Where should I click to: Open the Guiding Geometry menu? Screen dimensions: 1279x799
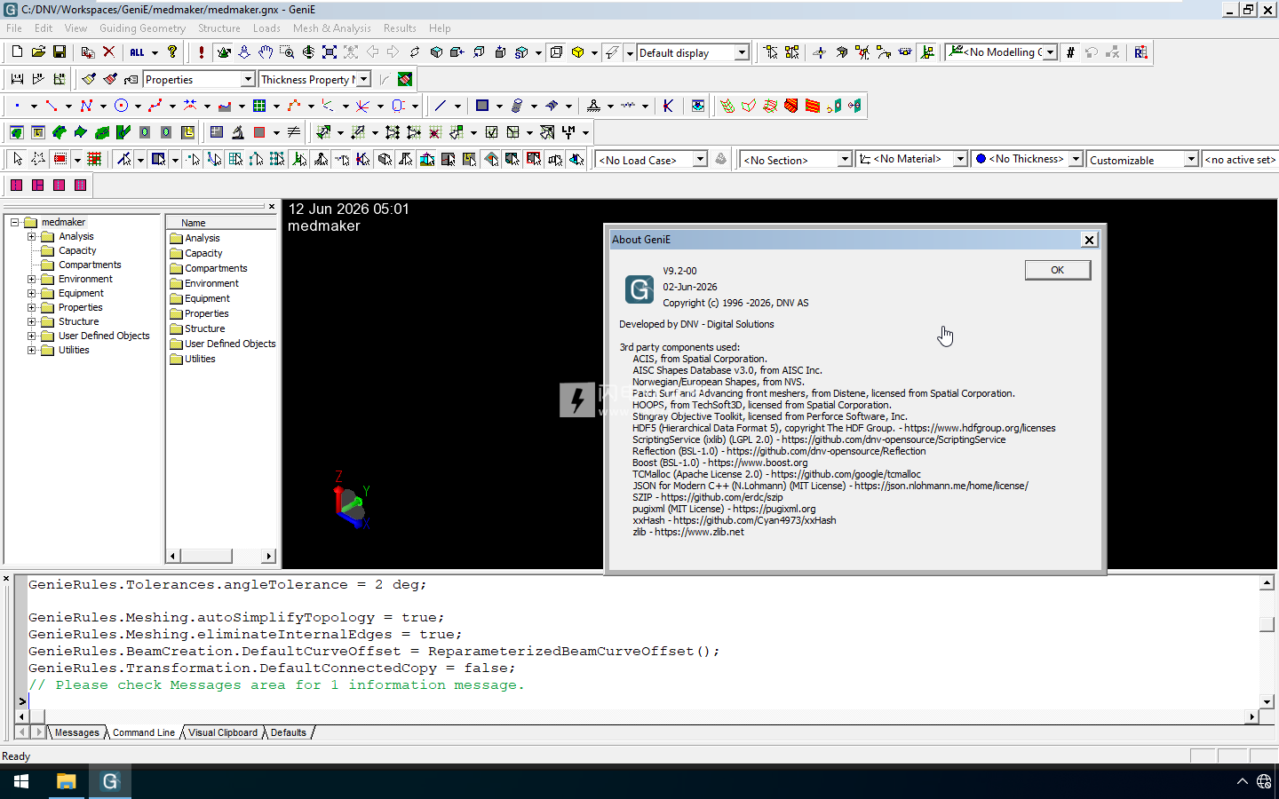(x=142, y=28)
